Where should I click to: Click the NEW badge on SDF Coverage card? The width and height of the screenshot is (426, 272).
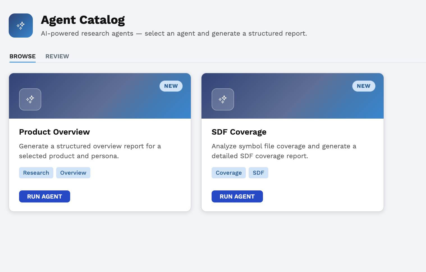click(x=364, y=86)
